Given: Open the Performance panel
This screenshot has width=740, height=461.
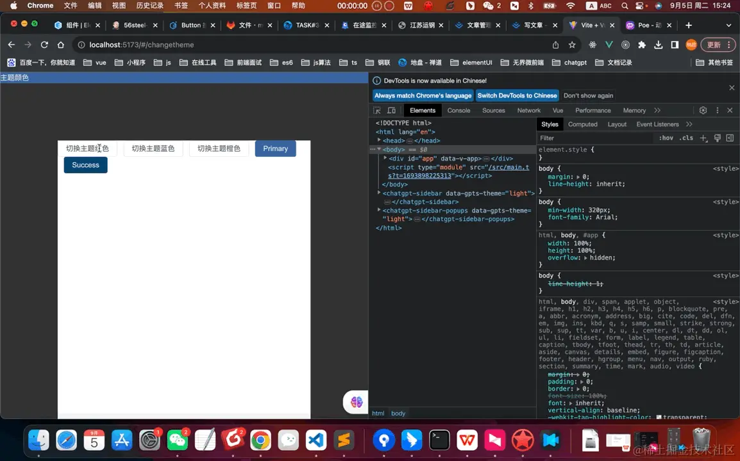Looking at the screenshot, I should 593,110.
